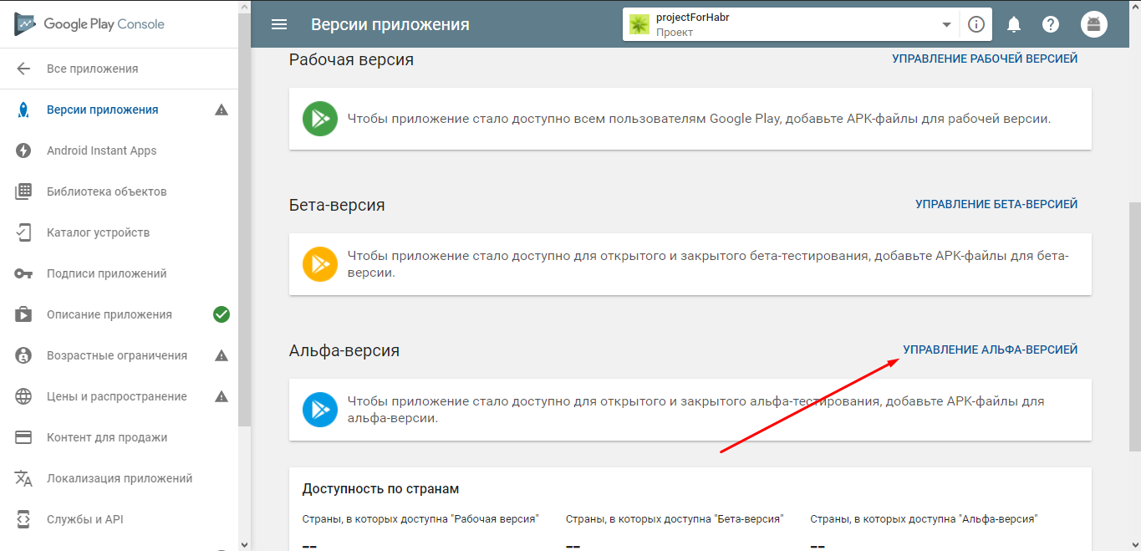Click the Каталог устройств device icon
This screenshot has width=1141, height=551.
23,232
